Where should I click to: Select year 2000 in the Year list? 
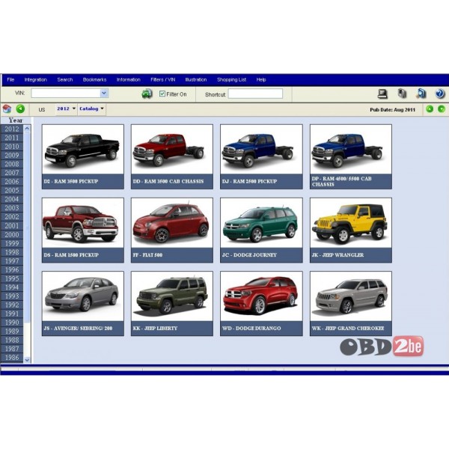pos(12,235)
